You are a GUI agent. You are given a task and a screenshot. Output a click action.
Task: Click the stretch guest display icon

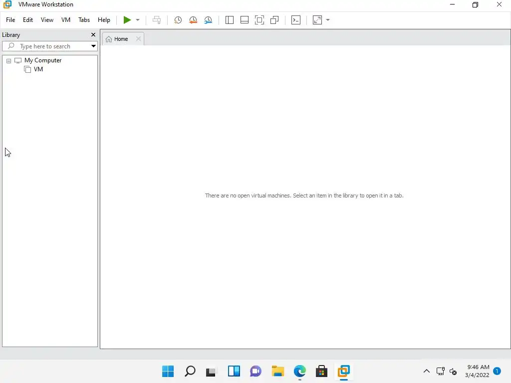[x=317, y=20]
